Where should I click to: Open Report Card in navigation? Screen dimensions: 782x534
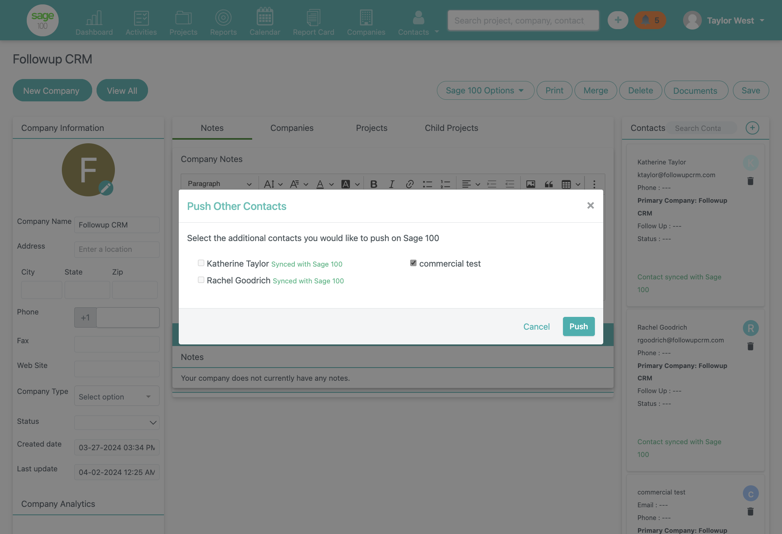(x=314, y=23)
